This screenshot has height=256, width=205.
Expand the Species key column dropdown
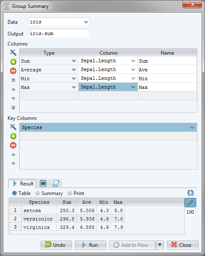pyautogui.click(x=192, y=127)
